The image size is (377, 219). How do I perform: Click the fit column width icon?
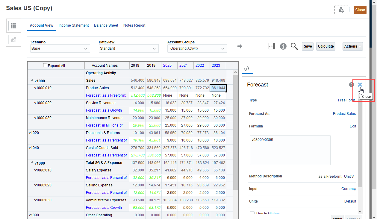(272, 46)
